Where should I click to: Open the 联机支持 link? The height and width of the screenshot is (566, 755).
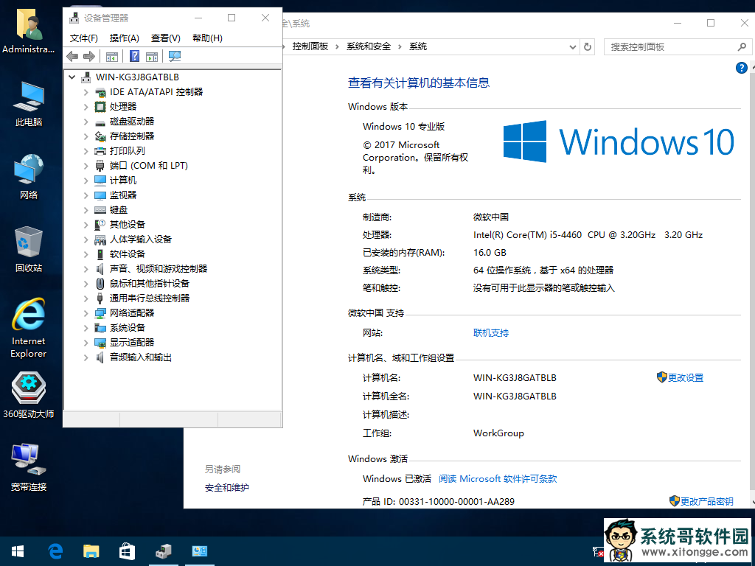point(490,332)
